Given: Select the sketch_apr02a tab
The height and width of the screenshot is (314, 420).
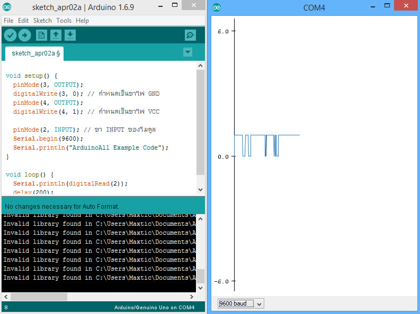Looking at the screenshot, I should (34, 53).
